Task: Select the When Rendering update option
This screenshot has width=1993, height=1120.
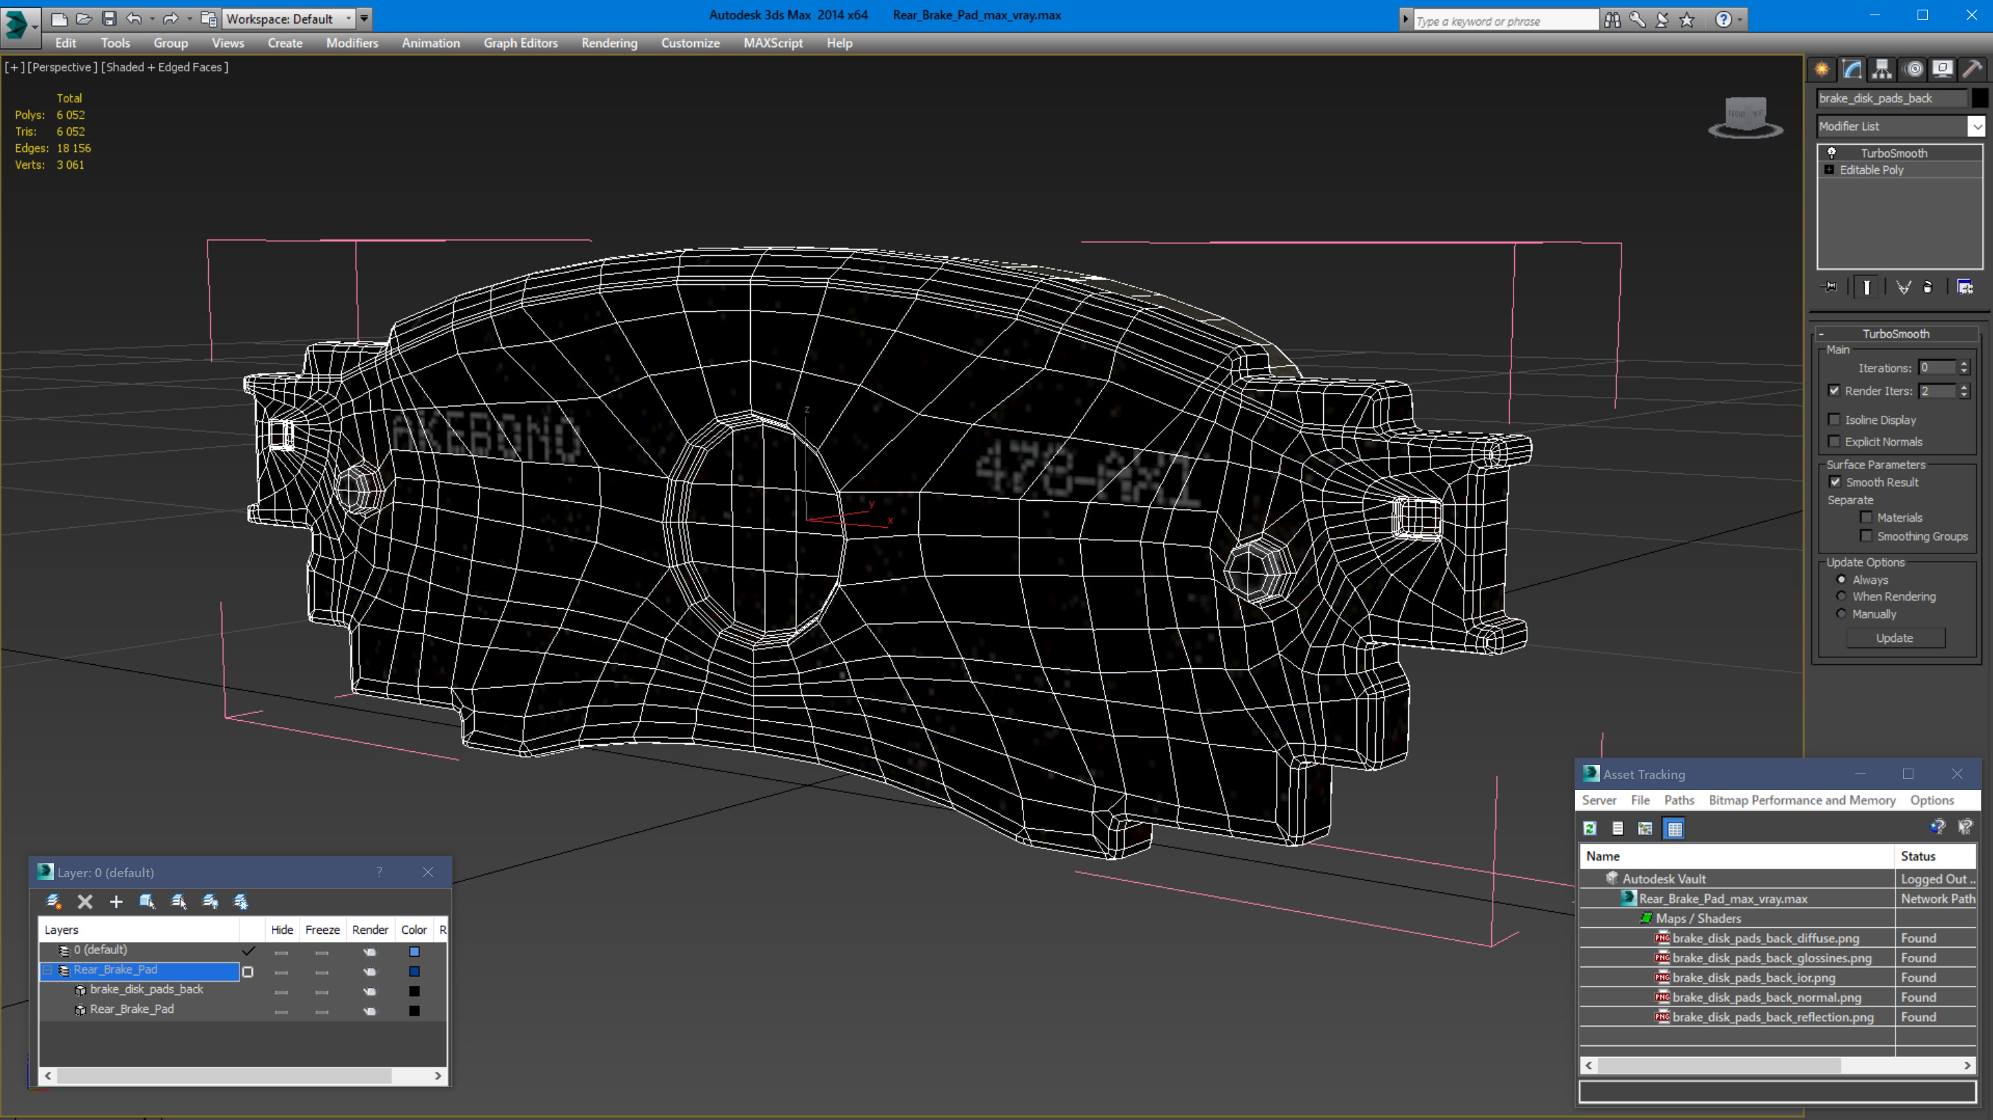Action: [x=1841, y=596]
